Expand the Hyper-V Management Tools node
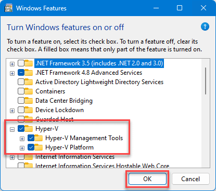 click(22, 139)
